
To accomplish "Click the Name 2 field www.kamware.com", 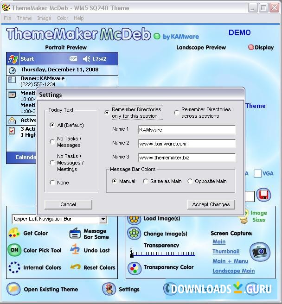I will point(187,144).
